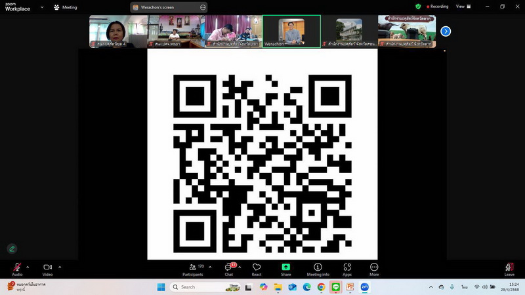Leave the meeting
The image size is (525, 295).
509,269
